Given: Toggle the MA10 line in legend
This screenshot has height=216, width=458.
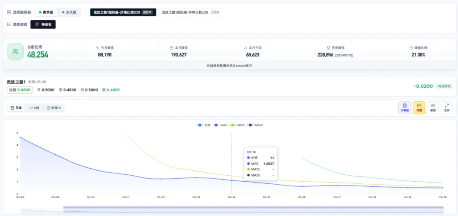Looking at the screenshot, I should pyautogui.click(x=237, y=125).
